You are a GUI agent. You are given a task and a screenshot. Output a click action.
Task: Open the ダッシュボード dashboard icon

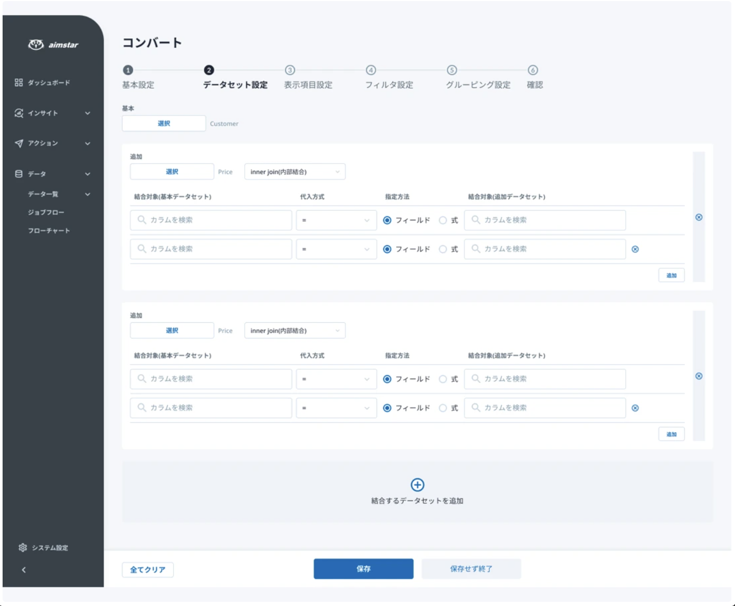click(19, 82)
